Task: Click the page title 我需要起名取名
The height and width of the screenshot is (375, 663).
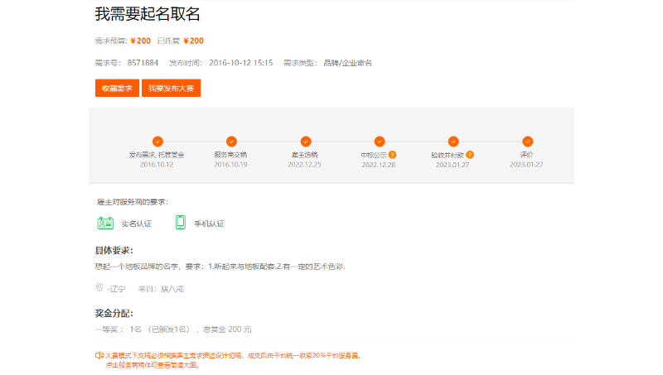Action: tap(148, 14)
